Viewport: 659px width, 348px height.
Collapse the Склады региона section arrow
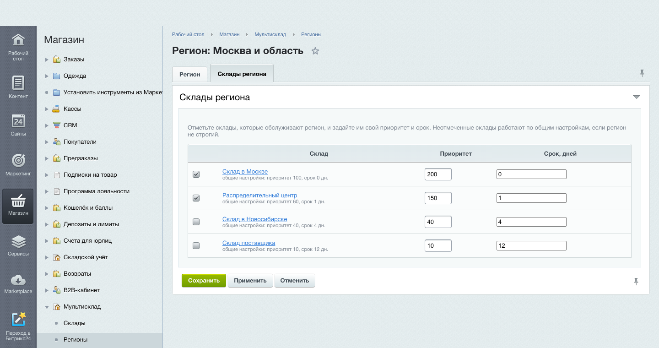click(x=636, y=97)
